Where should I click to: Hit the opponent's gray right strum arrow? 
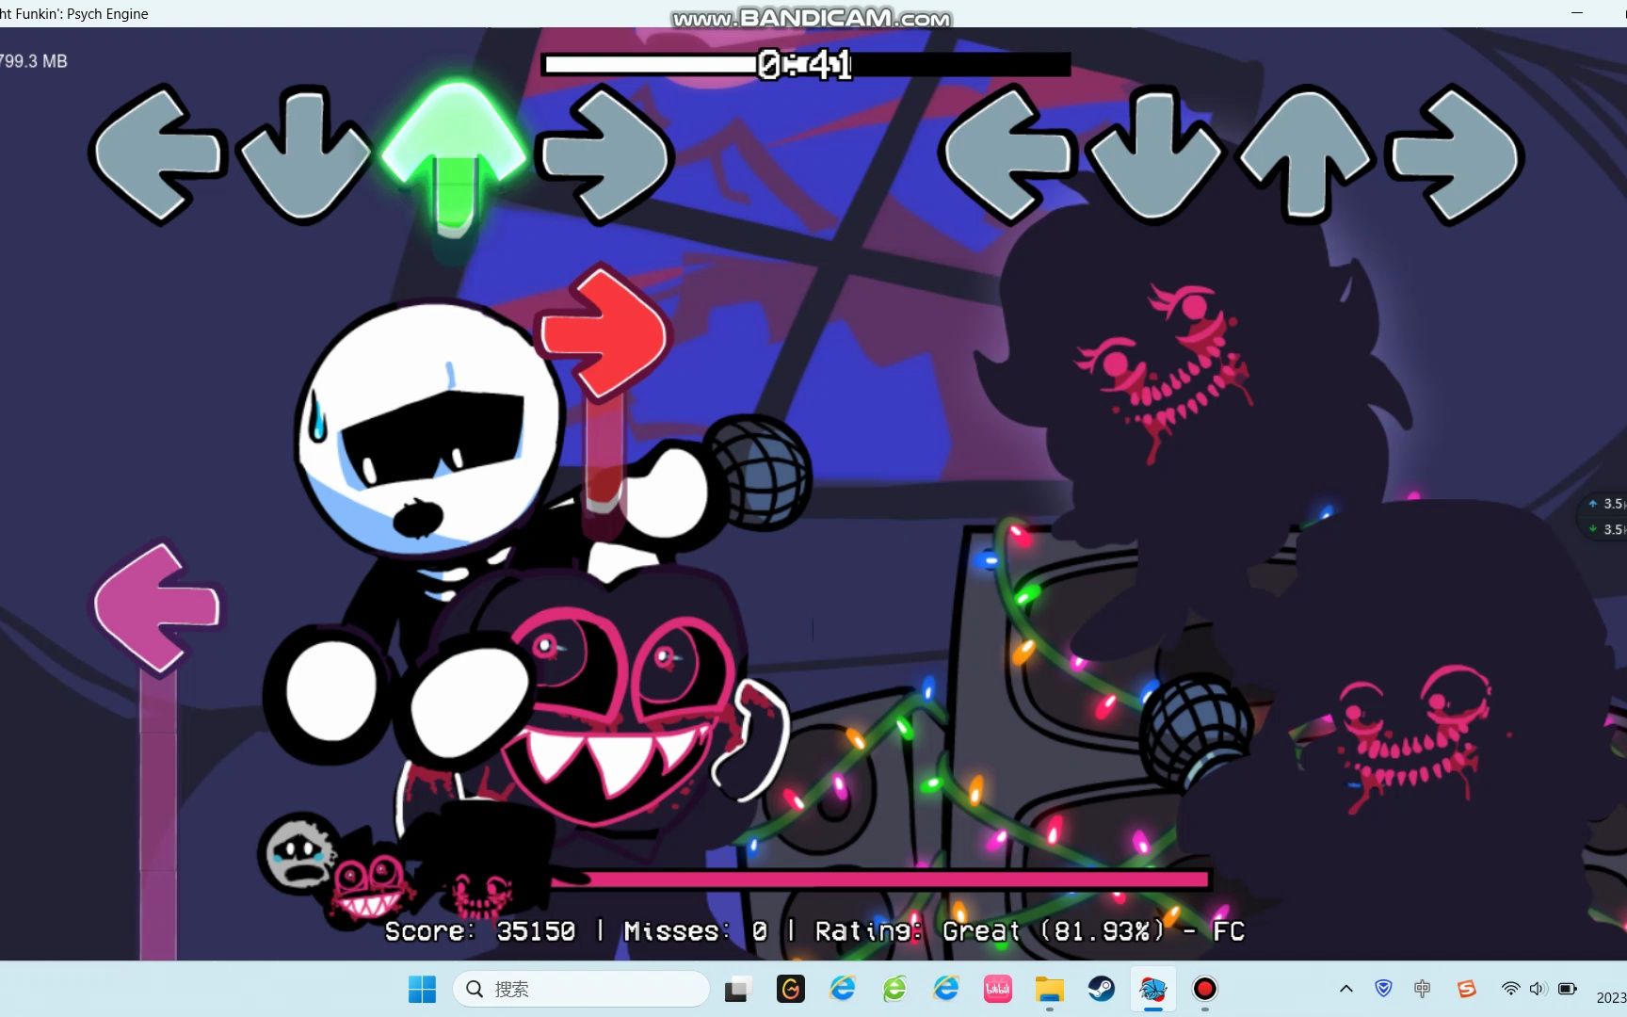604,153
